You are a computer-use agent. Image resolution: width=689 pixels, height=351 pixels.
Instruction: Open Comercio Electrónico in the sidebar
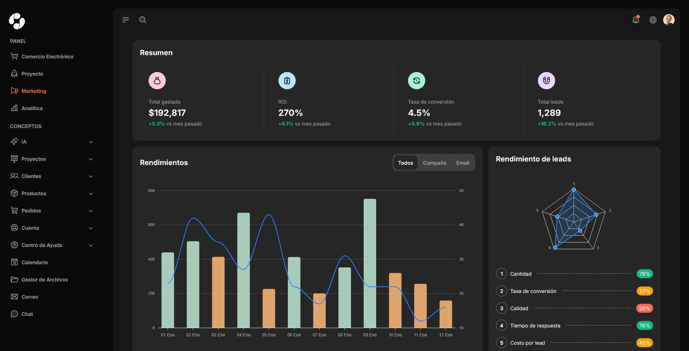tap(47, 57)
